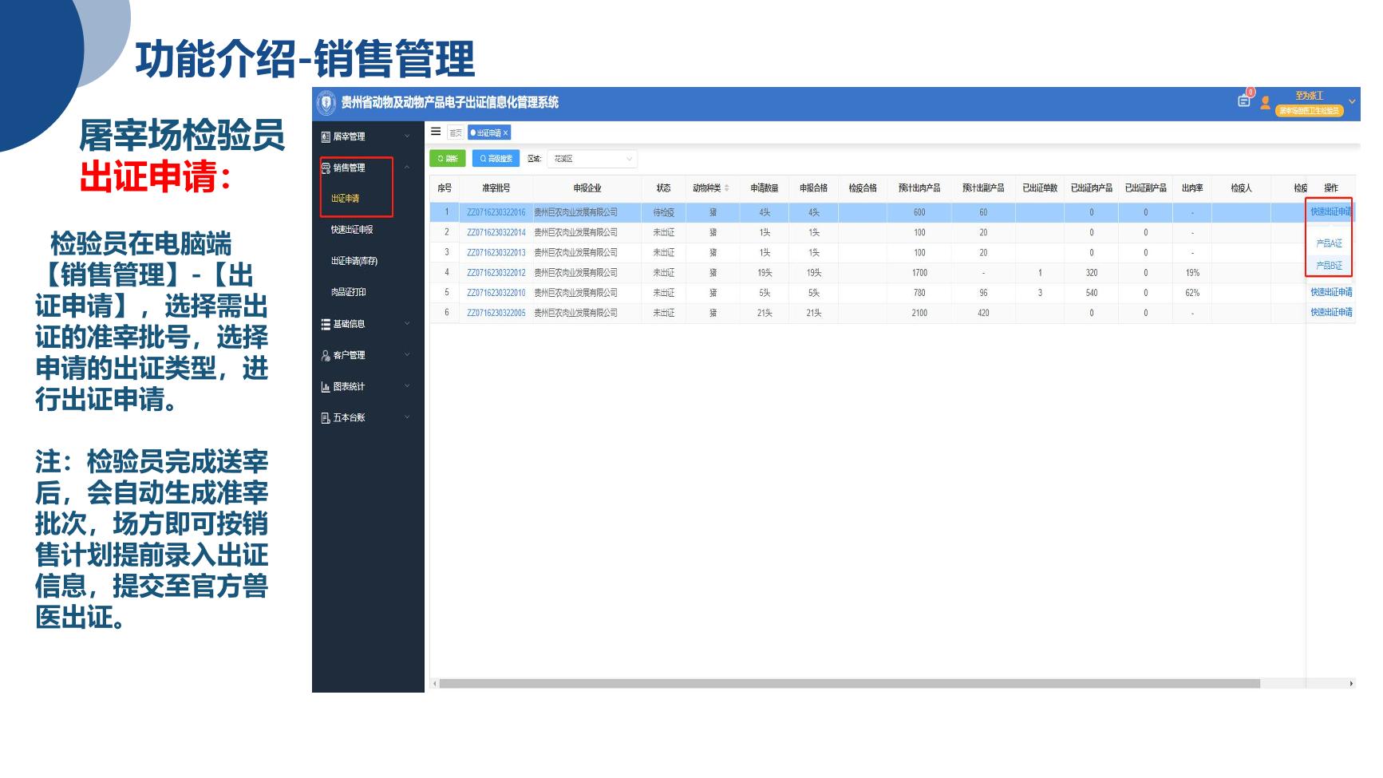
Task: Sort by the 动物种类 column arrows
Action: point(726,188)
